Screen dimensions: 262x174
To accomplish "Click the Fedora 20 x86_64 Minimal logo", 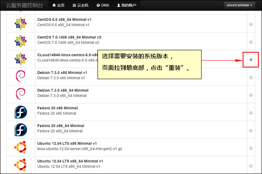I will pos(21,129).
